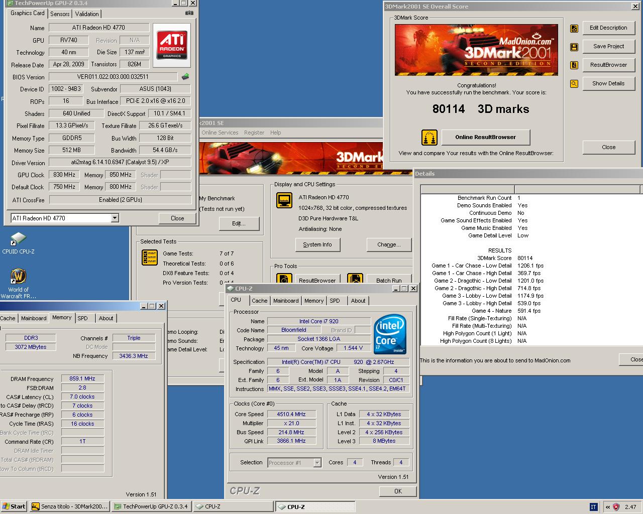The image size is (643, 514).
Task: Open the GPU selection dropdown in GPU-Z
Action: (115, 218)
